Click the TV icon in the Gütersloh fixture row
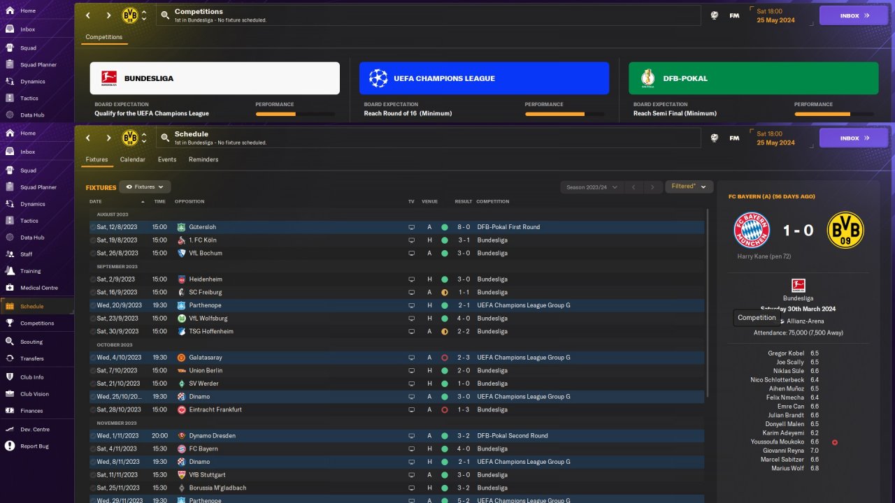 point(411,227)
